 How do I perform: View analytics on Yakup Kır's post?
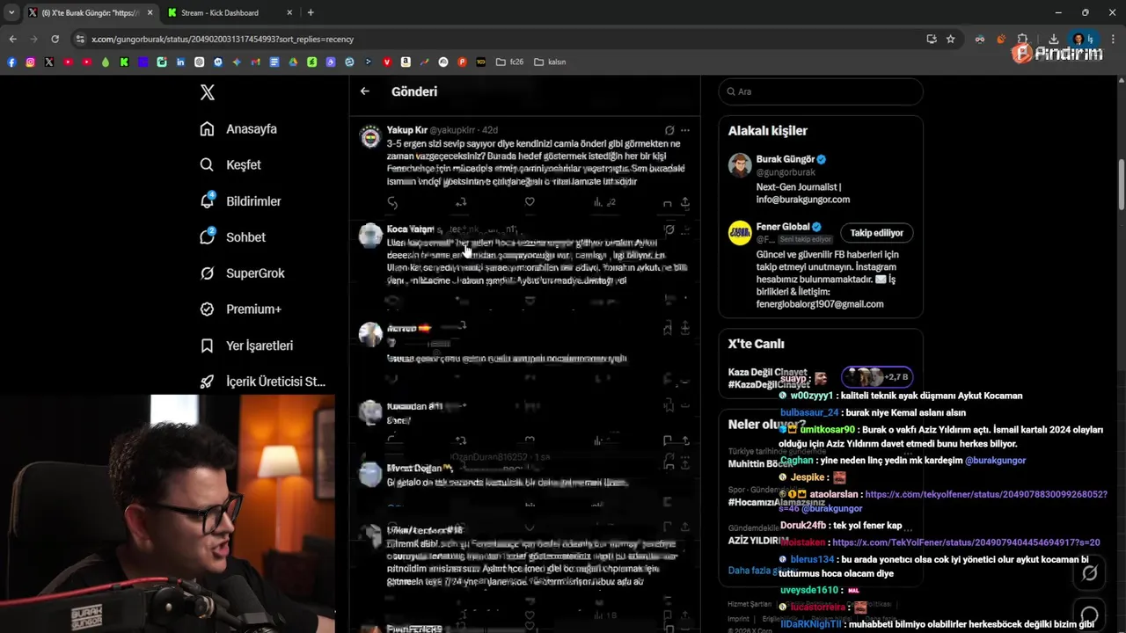click(603, 202)
